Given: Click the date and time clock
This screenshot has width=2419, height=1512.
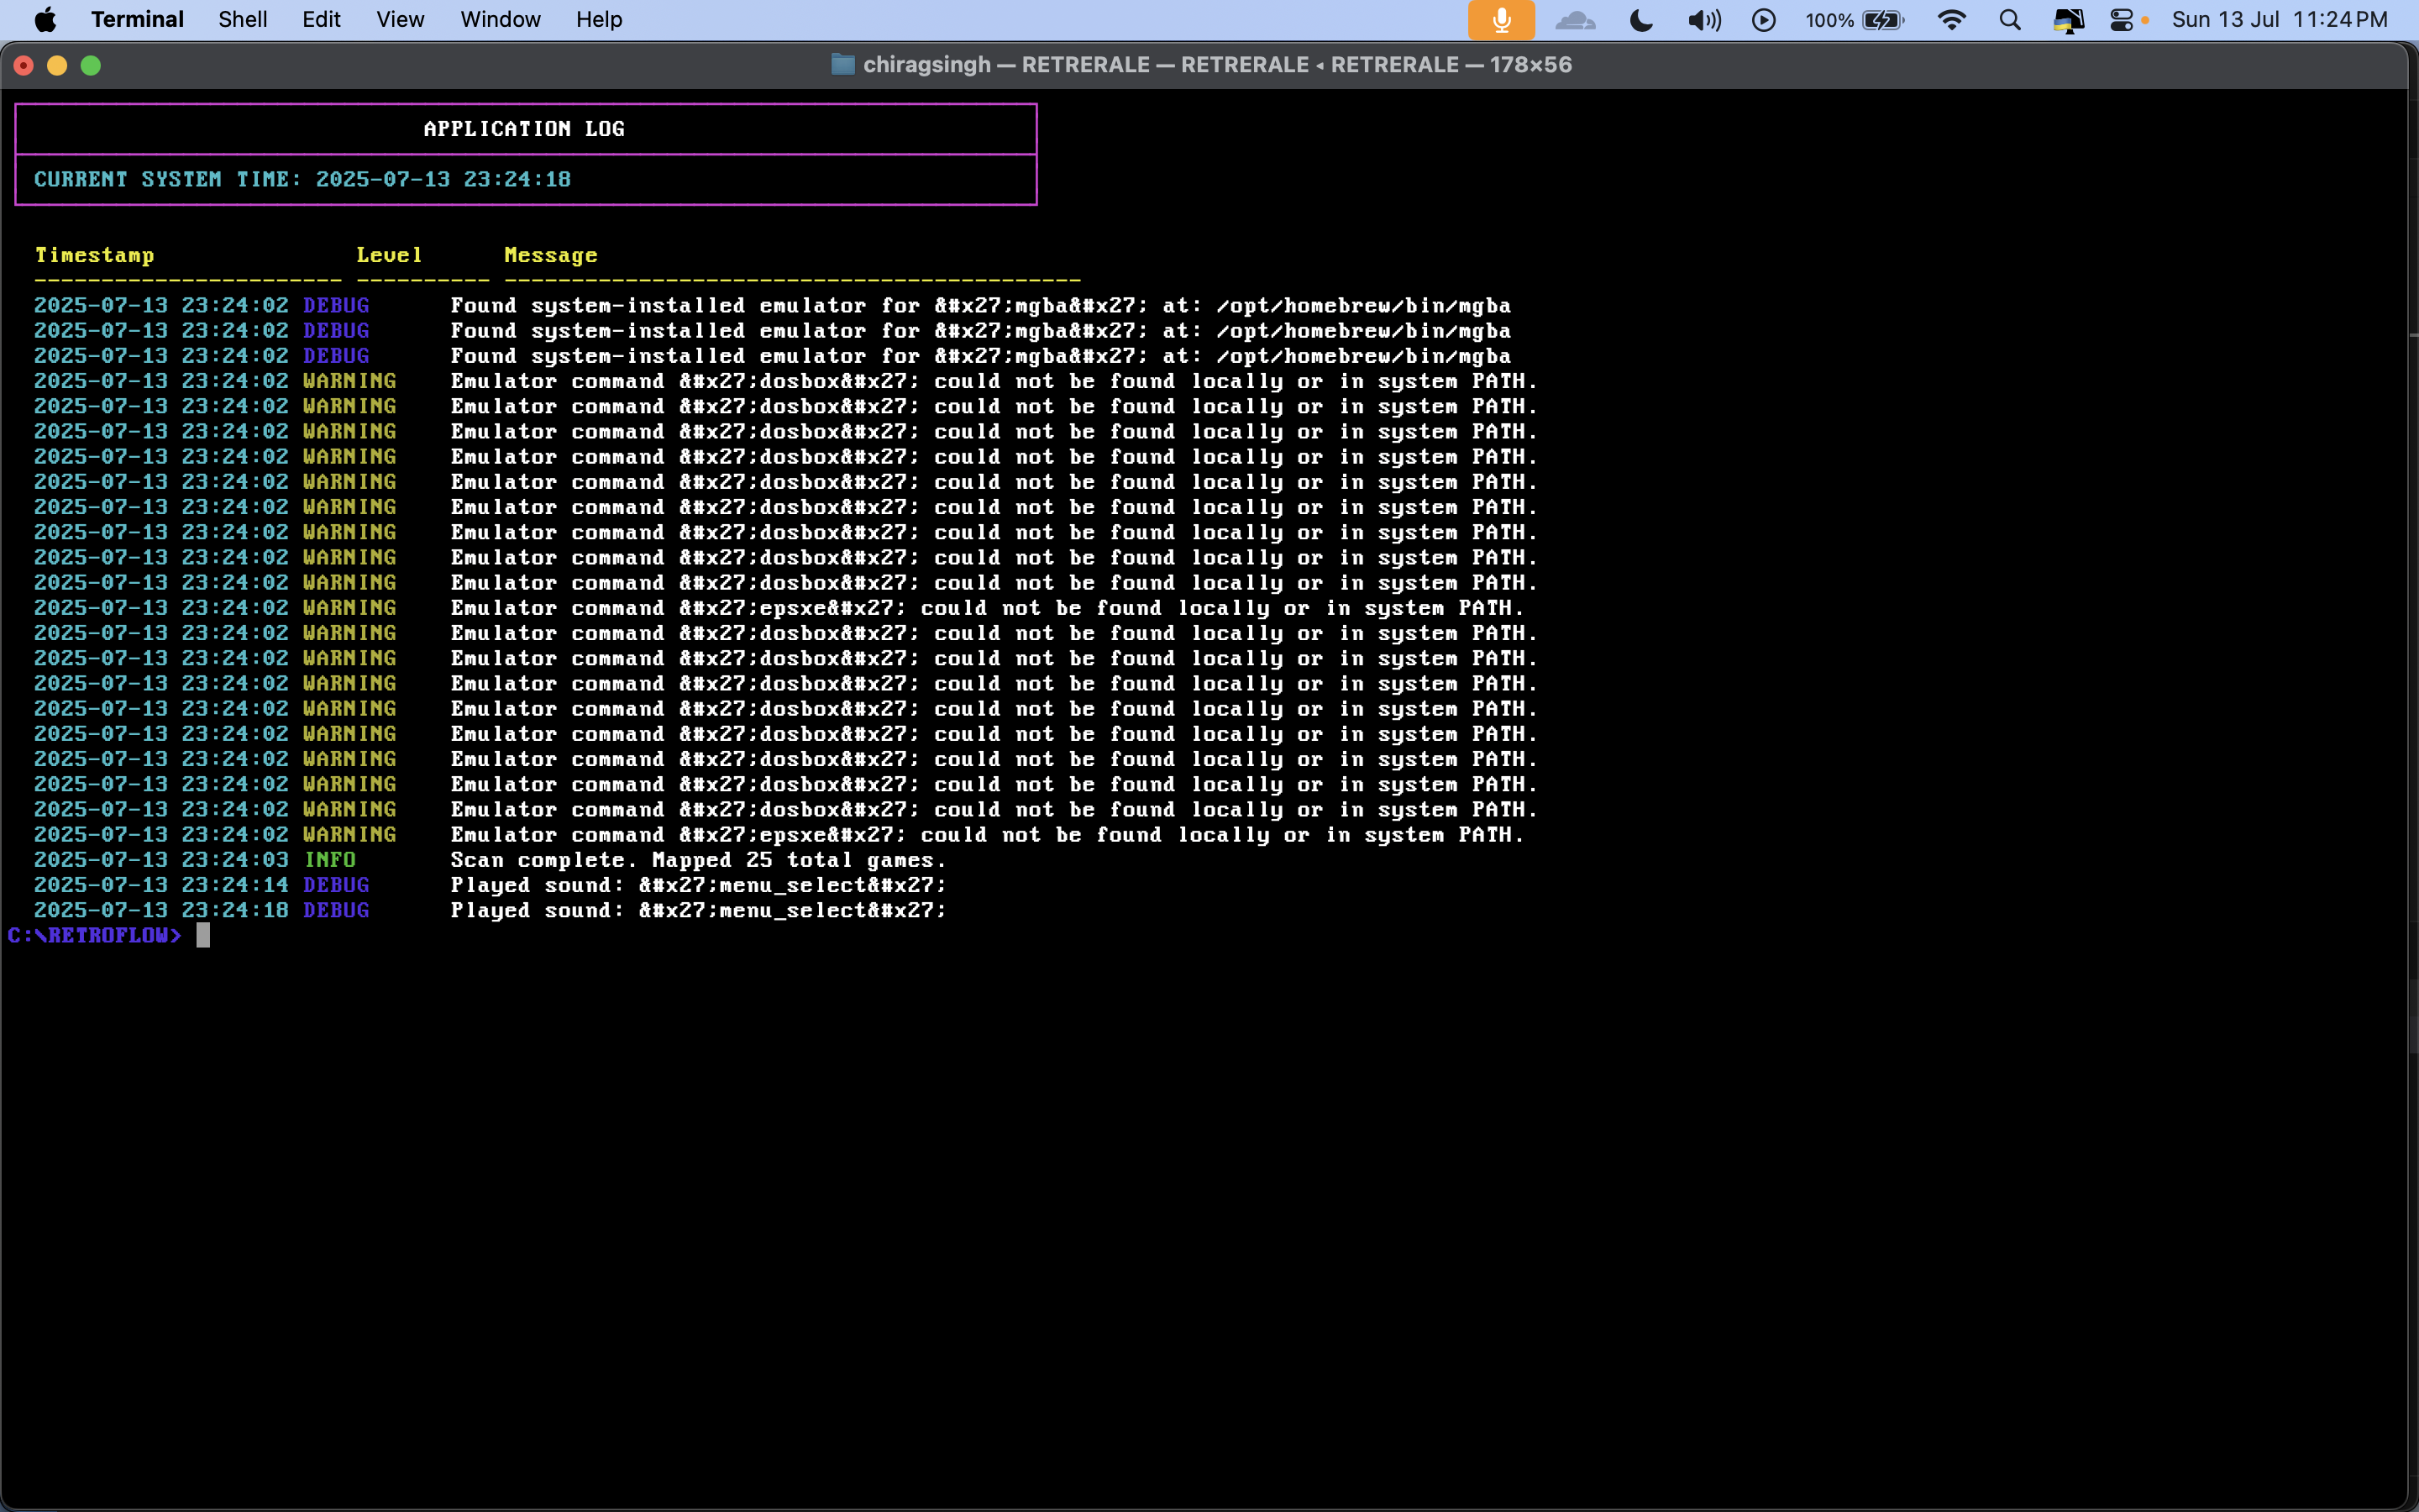Looking at the screenshot, I should 2279,20.
